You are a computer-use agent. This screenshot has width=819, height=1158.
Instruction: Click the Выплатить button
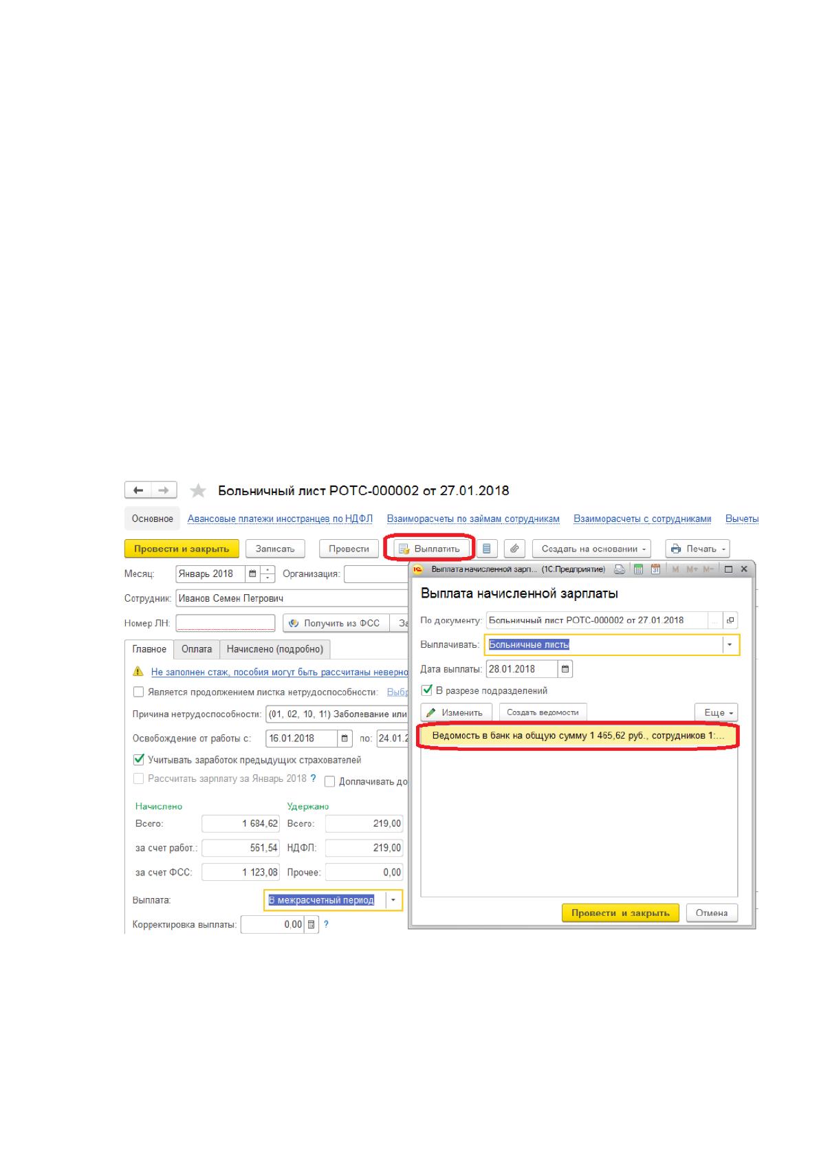click(430, 549)
